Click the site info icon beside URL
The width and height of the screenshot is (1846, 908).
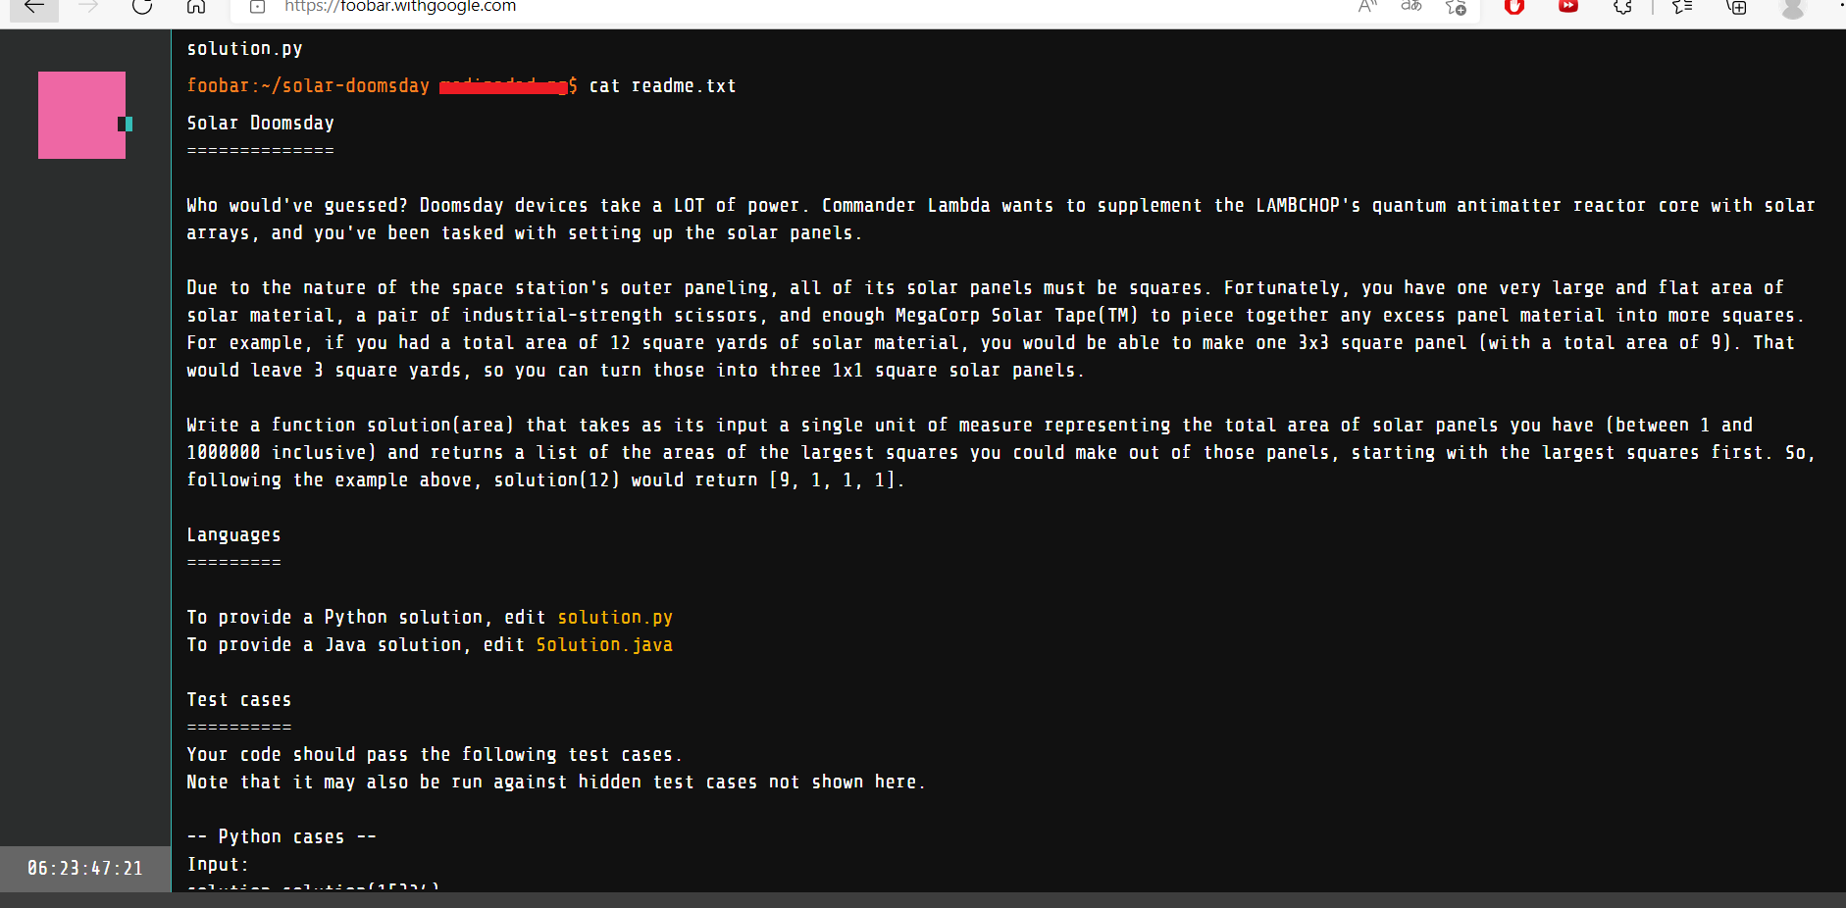(x=257, y=7)
